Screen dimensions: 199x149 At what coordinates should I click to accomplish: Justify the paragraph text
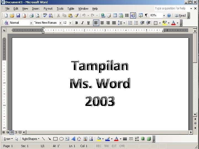click(114, 23)
